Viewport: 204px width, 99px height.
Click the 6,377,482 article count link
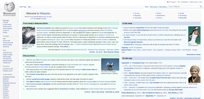pyautogui.click(x=33, y=19)
